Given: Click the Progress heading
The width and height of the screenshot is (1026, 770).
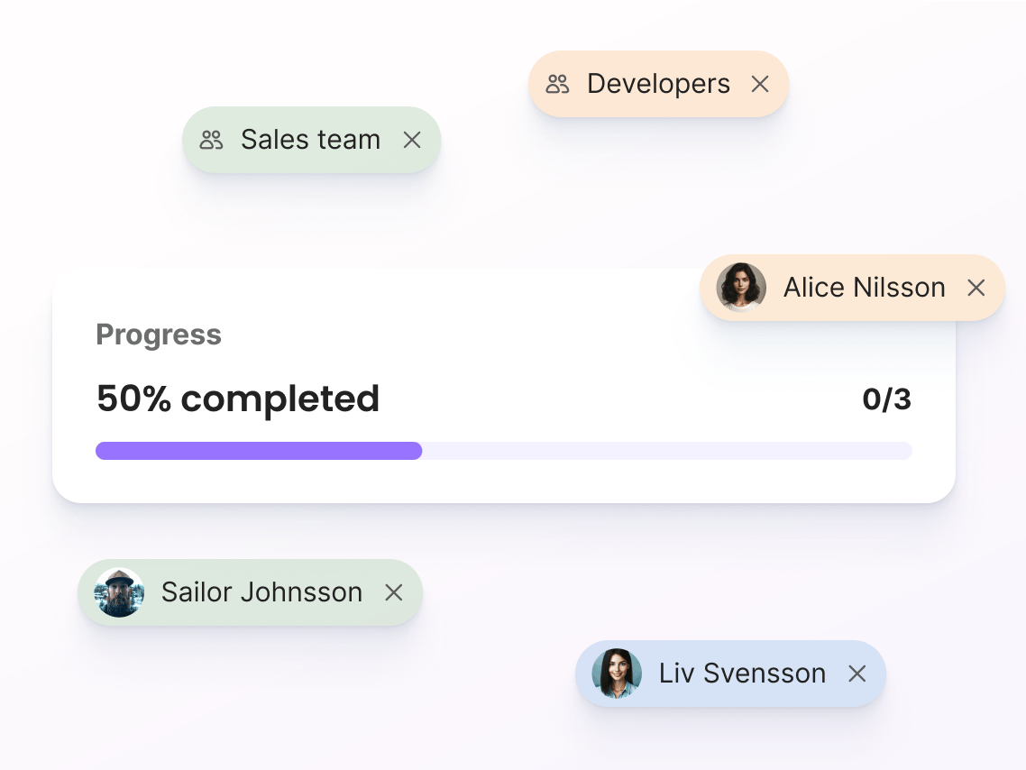Looking at the screenshot, I should pos(159,335).
